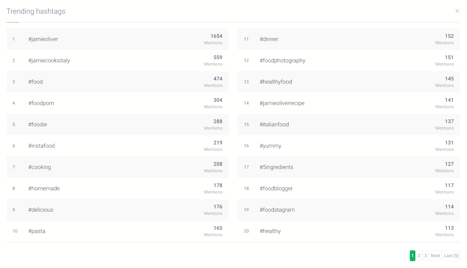
Task: Click the Next page button
Action: [435, 256]
